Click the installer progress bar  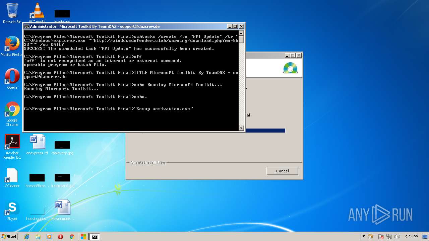click(x=265, y=131)
